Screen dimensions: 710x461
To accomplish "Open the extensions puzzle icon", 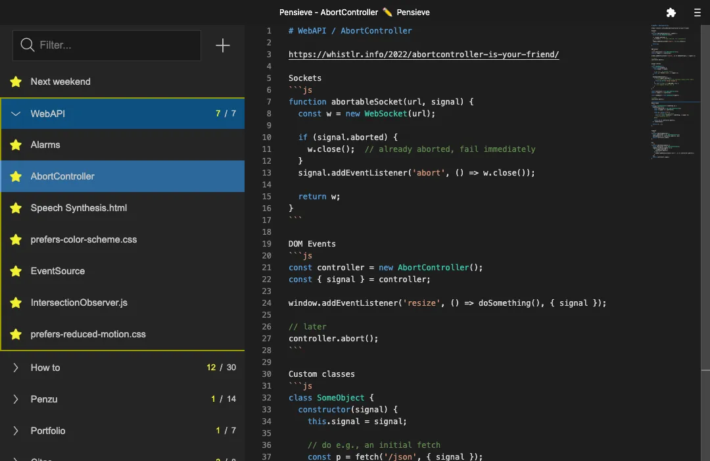I will [671, 12].
